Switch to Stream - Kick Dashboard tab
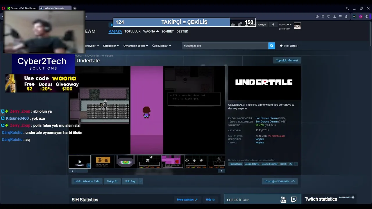 (x=22, y=8)
